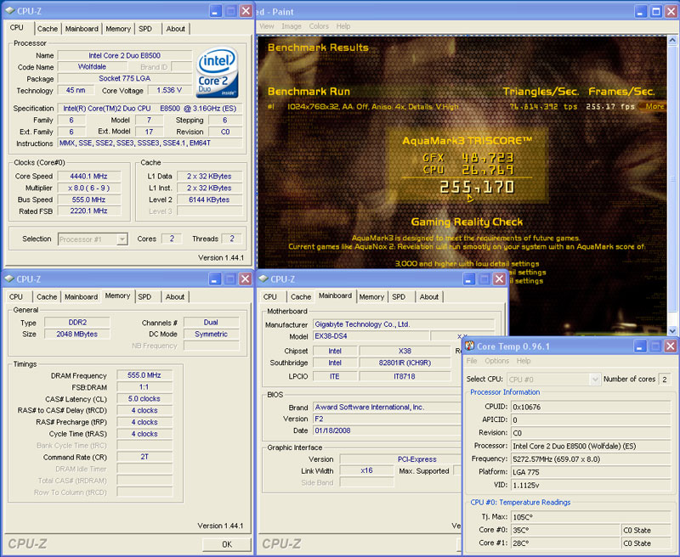680x557 pixels.
Task: Click the memory Size value 2048 MBytes
Action: (76, 334)
